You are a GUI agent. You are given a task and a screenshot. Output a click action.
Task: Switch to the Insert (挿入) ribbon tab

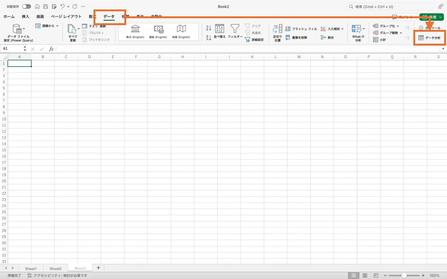tap(25, 17)
